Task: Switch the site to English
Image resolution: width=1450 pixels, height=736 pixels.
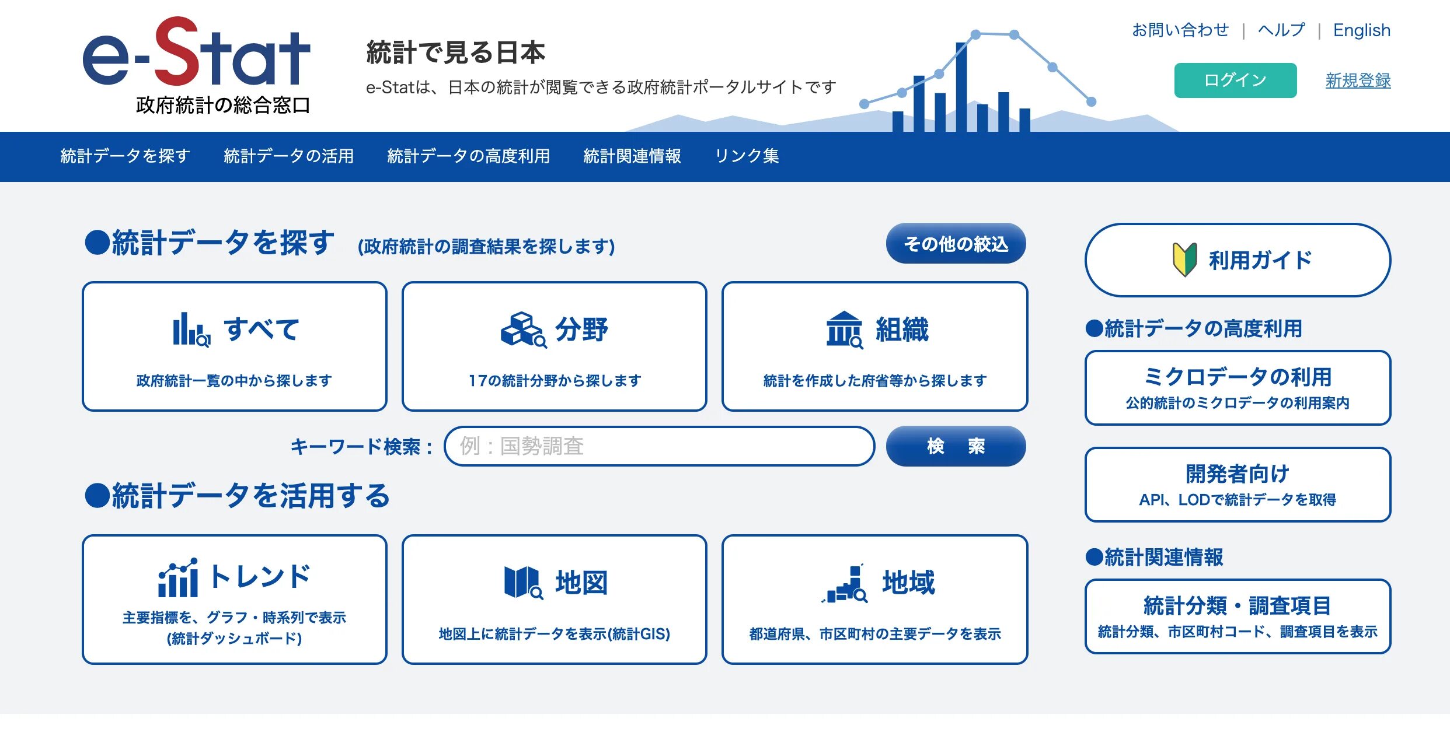Action: (1361, 30)
